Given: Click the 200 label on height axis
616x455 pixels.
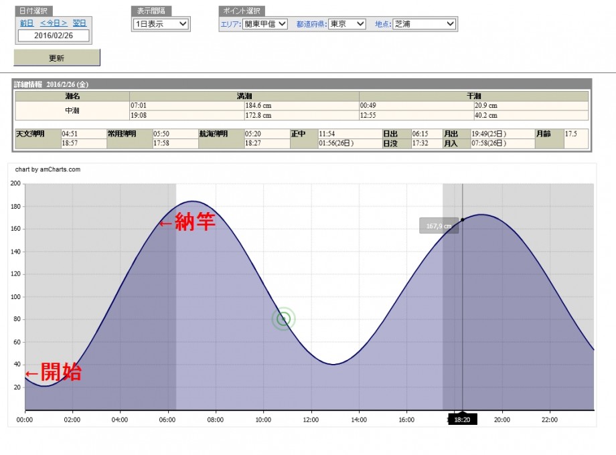Looking at the screenshot, I should pyautogui.click(x=15, y=183).
